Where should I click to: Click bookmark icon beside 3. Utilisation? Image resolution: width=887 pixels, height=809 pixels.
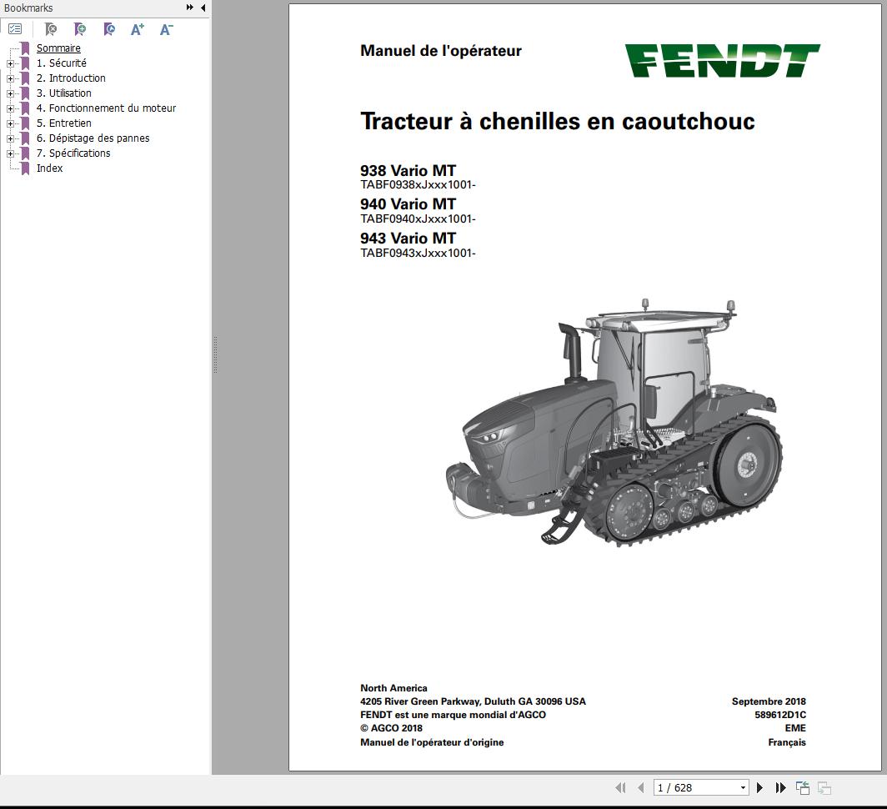25,93
